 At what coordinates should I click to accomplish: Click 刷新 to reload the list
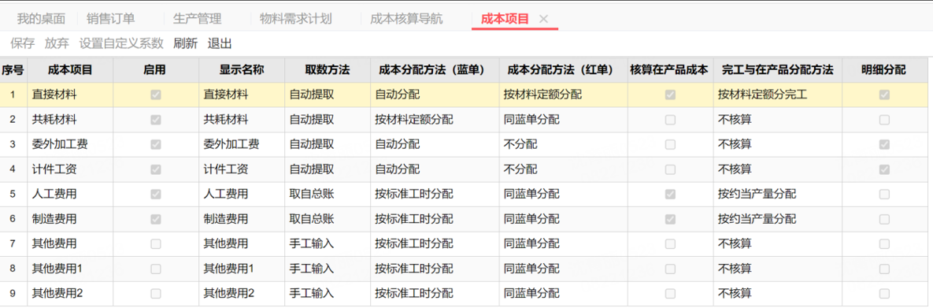(x=185, y=43)
